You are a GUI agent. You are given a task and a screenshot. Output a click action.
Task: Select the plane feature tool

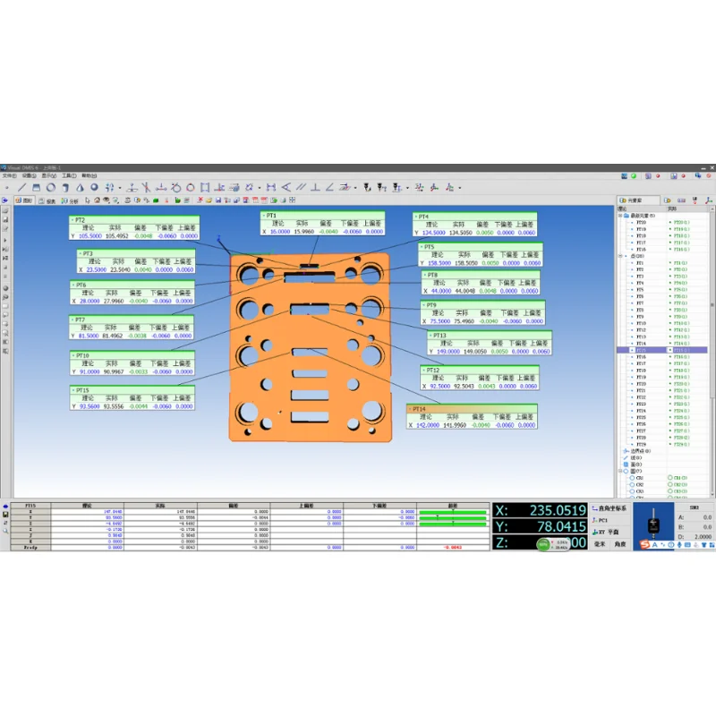click(x=37, y=187)
